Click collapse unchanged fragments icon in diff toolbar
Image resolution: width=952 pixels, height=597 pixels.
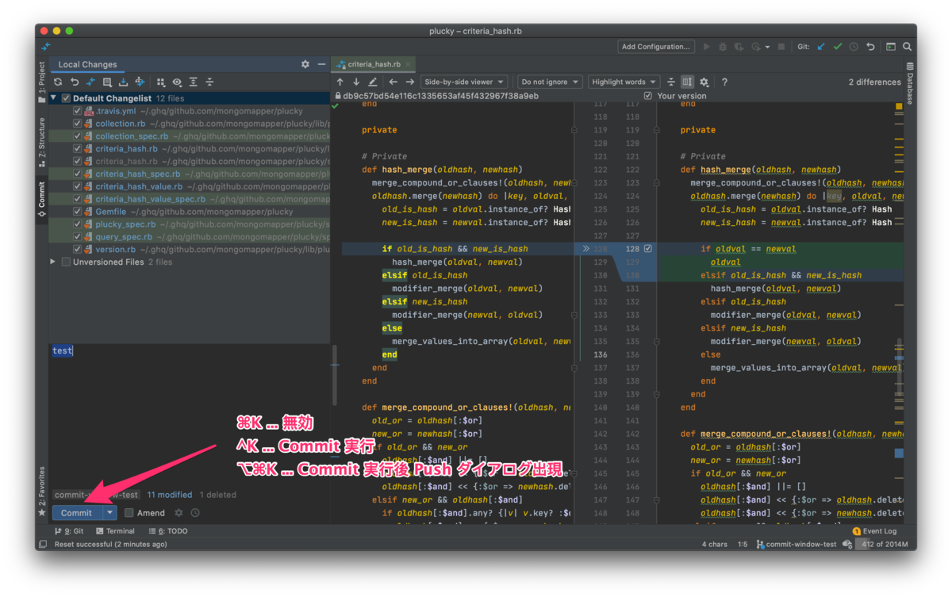tap(671, 82)
